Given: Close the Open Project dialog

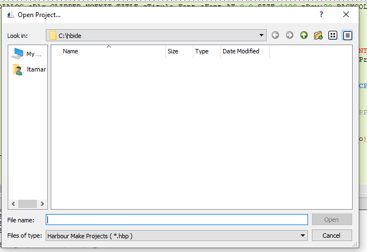Looking at the screenshot, I should pyautogui.click(x=346, y=14).
